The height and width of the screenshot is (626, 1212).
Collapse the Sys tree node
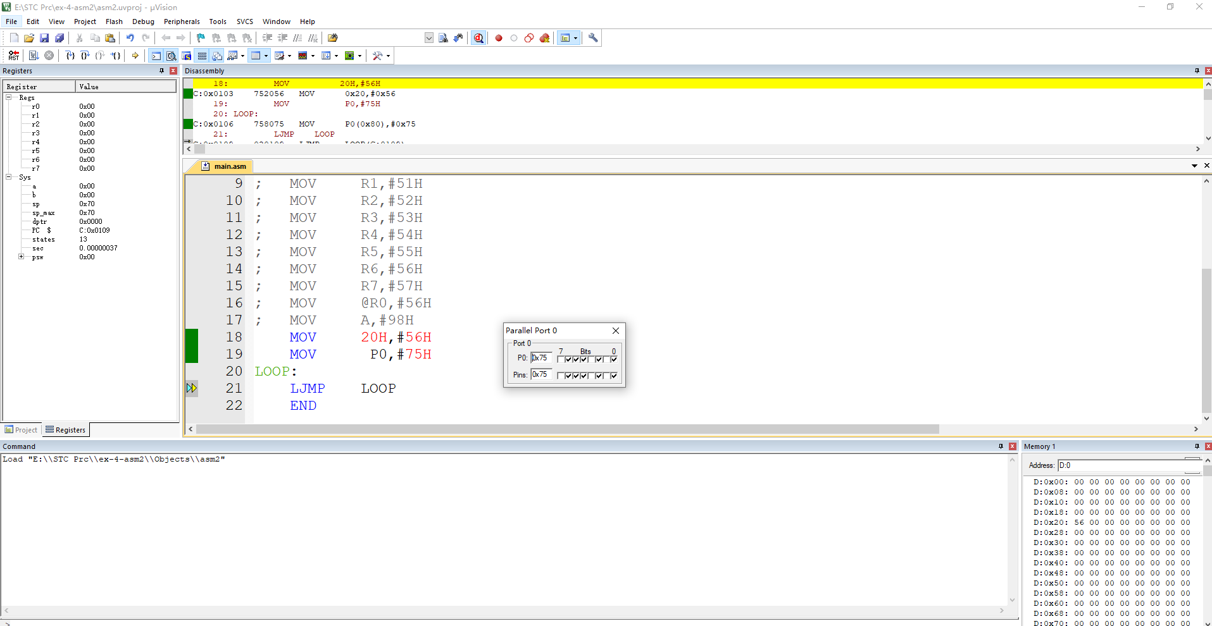[9, 177]
